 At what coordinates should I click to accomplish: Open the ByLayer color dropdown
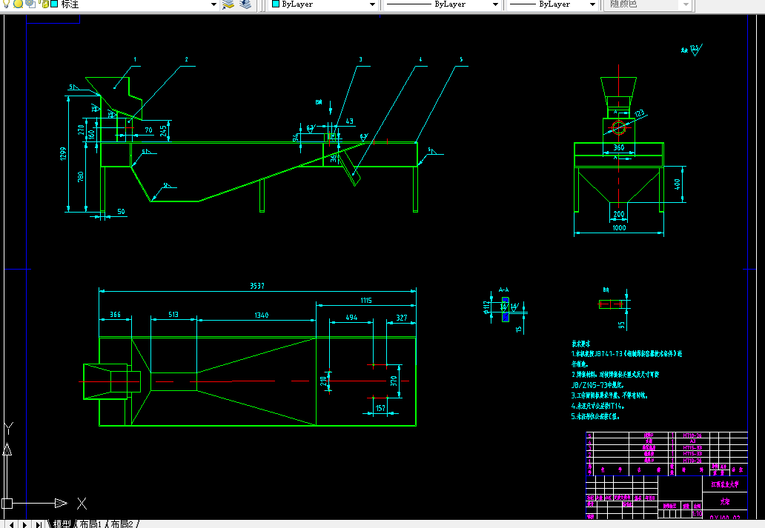[x=372, y=4]
